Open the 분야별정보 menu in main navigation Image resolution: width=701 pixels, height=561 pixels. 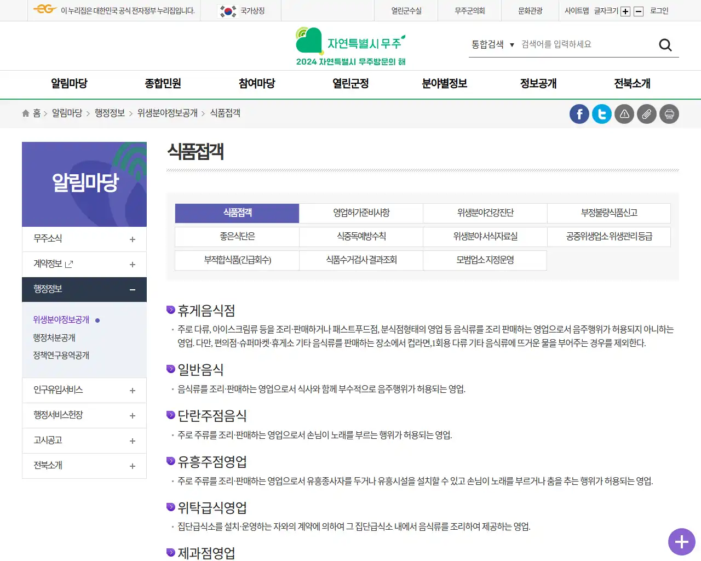click(x=445, y=84)
